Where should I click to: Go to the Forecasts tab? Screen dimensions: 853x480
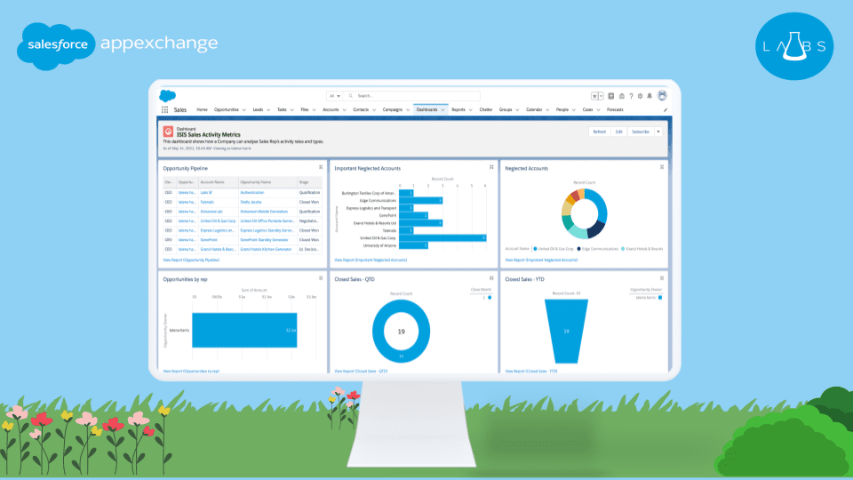[615, 110]
